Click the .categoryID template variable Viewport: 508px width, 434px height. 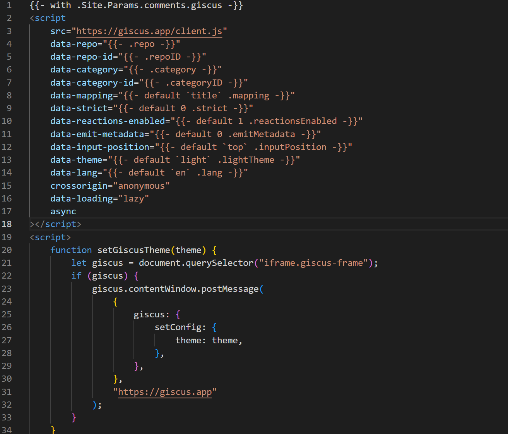[x=193, y=83]
